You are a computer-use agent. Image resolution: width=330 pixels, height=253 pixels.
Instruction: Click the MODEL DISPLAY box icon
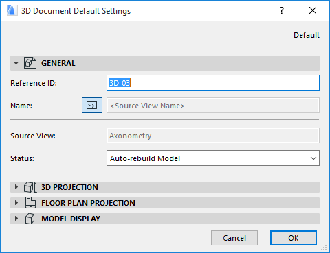30,219
